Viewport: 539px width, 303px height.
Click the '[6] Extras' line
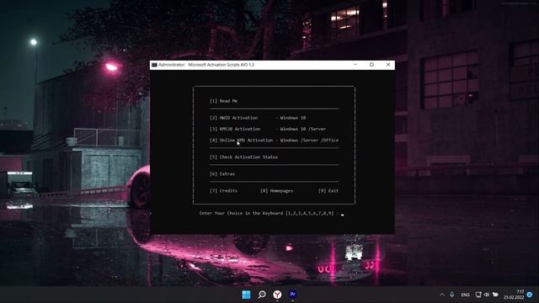pyautogui.click(x=222, y=174)
